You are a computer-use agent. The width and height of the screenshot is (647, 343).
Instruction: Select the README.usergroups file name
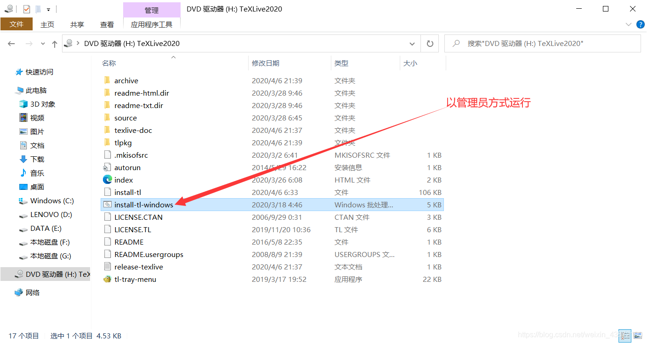tap(149, 254)
